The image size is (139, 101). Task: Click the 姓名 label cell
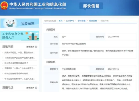pyautogui.click(x=52, y=37)
